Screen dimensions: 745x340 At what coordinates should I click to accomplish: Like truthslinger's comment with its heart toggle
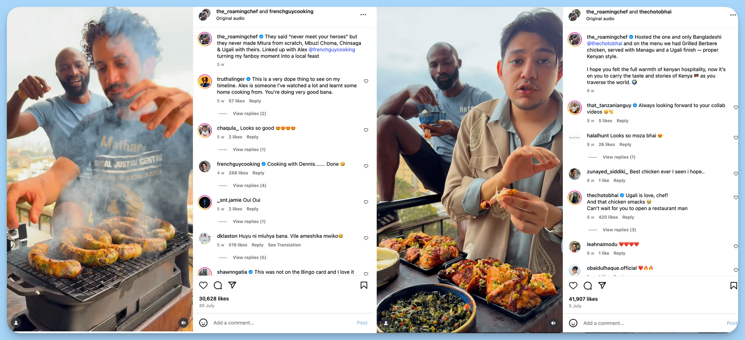point(366,81)
